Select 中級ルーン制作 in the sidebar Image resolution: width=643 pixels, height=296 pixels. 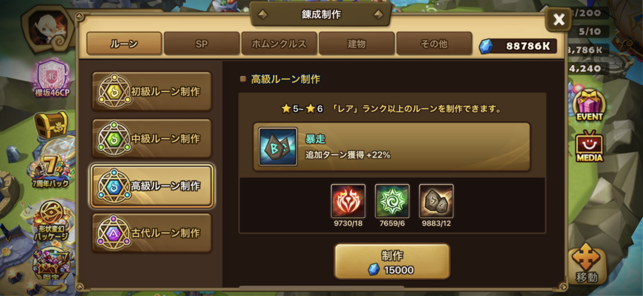coord(152,139)
